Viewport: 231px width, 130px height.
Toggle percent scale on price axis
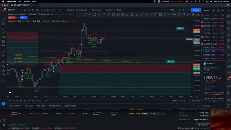point(189,101)
